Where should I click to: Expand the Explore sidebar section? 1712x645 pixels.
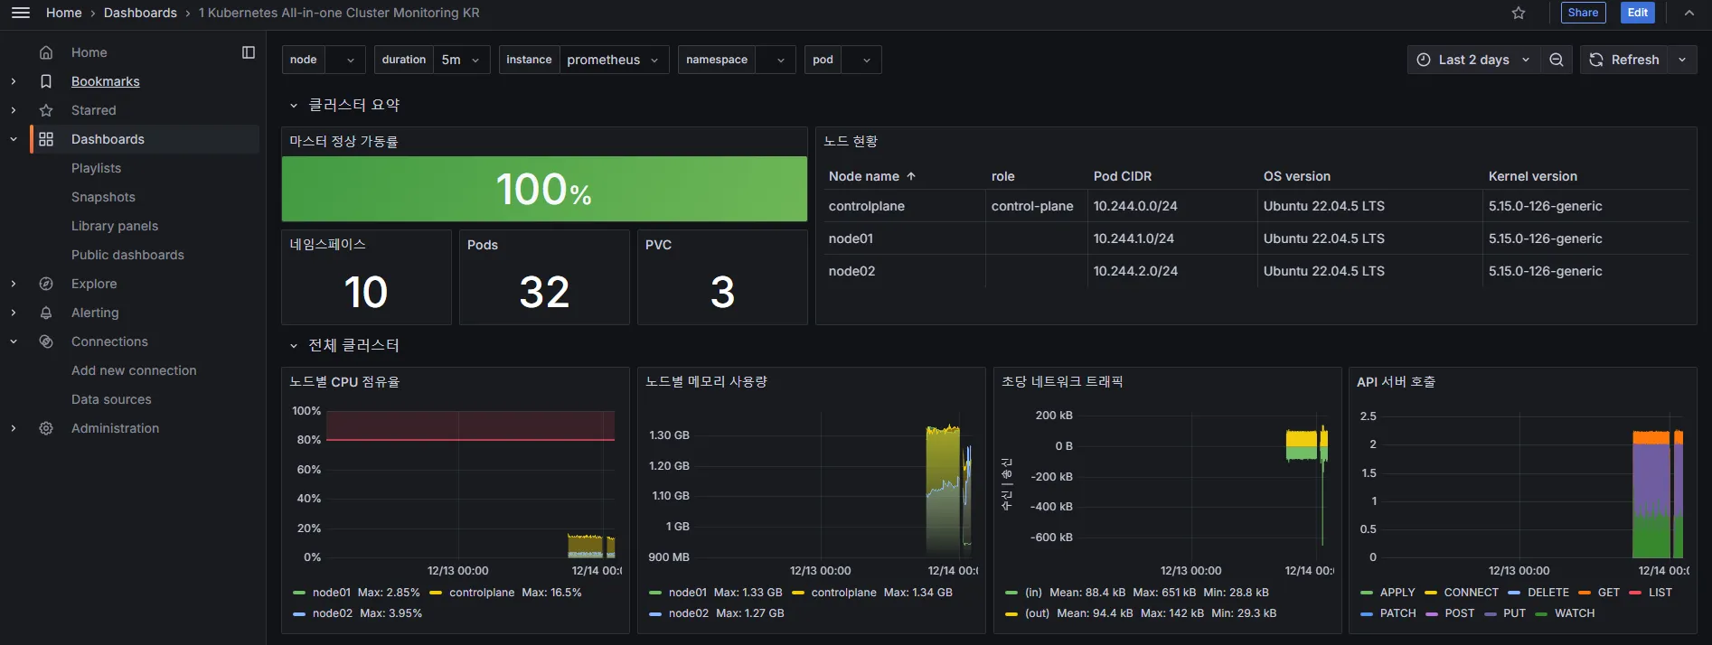coord(14,284)
